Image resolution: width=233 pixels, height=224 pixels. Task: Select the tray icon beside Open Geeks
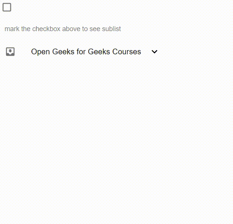[10, 52]
